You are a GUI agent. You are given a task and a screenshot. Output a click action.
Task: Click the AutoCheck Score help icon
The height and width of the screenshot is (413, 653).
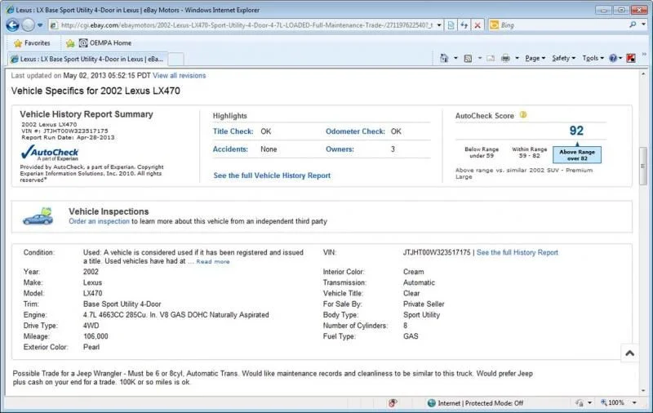point(523,115)
